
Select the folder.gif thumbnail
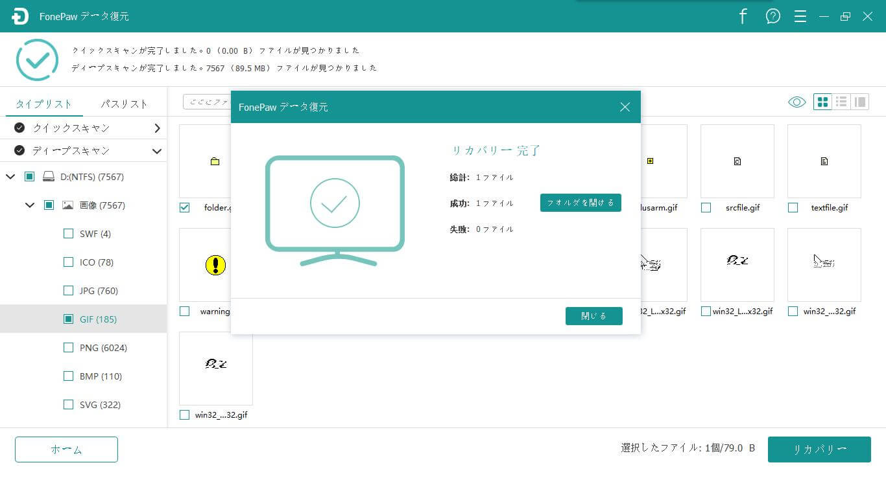205,161
